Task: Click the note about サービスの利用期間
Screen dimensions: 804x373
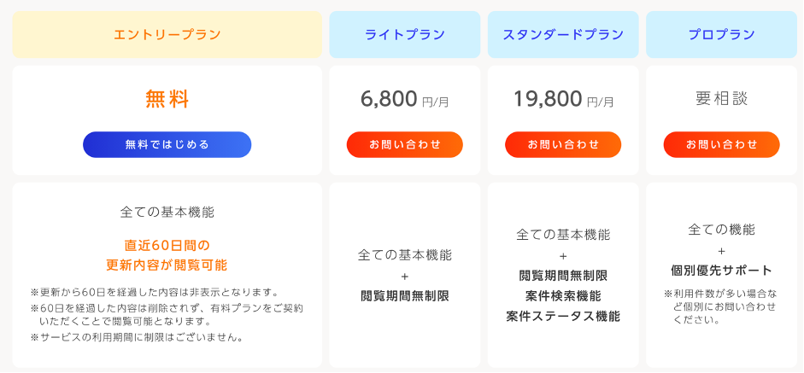Action: point(137,337)
